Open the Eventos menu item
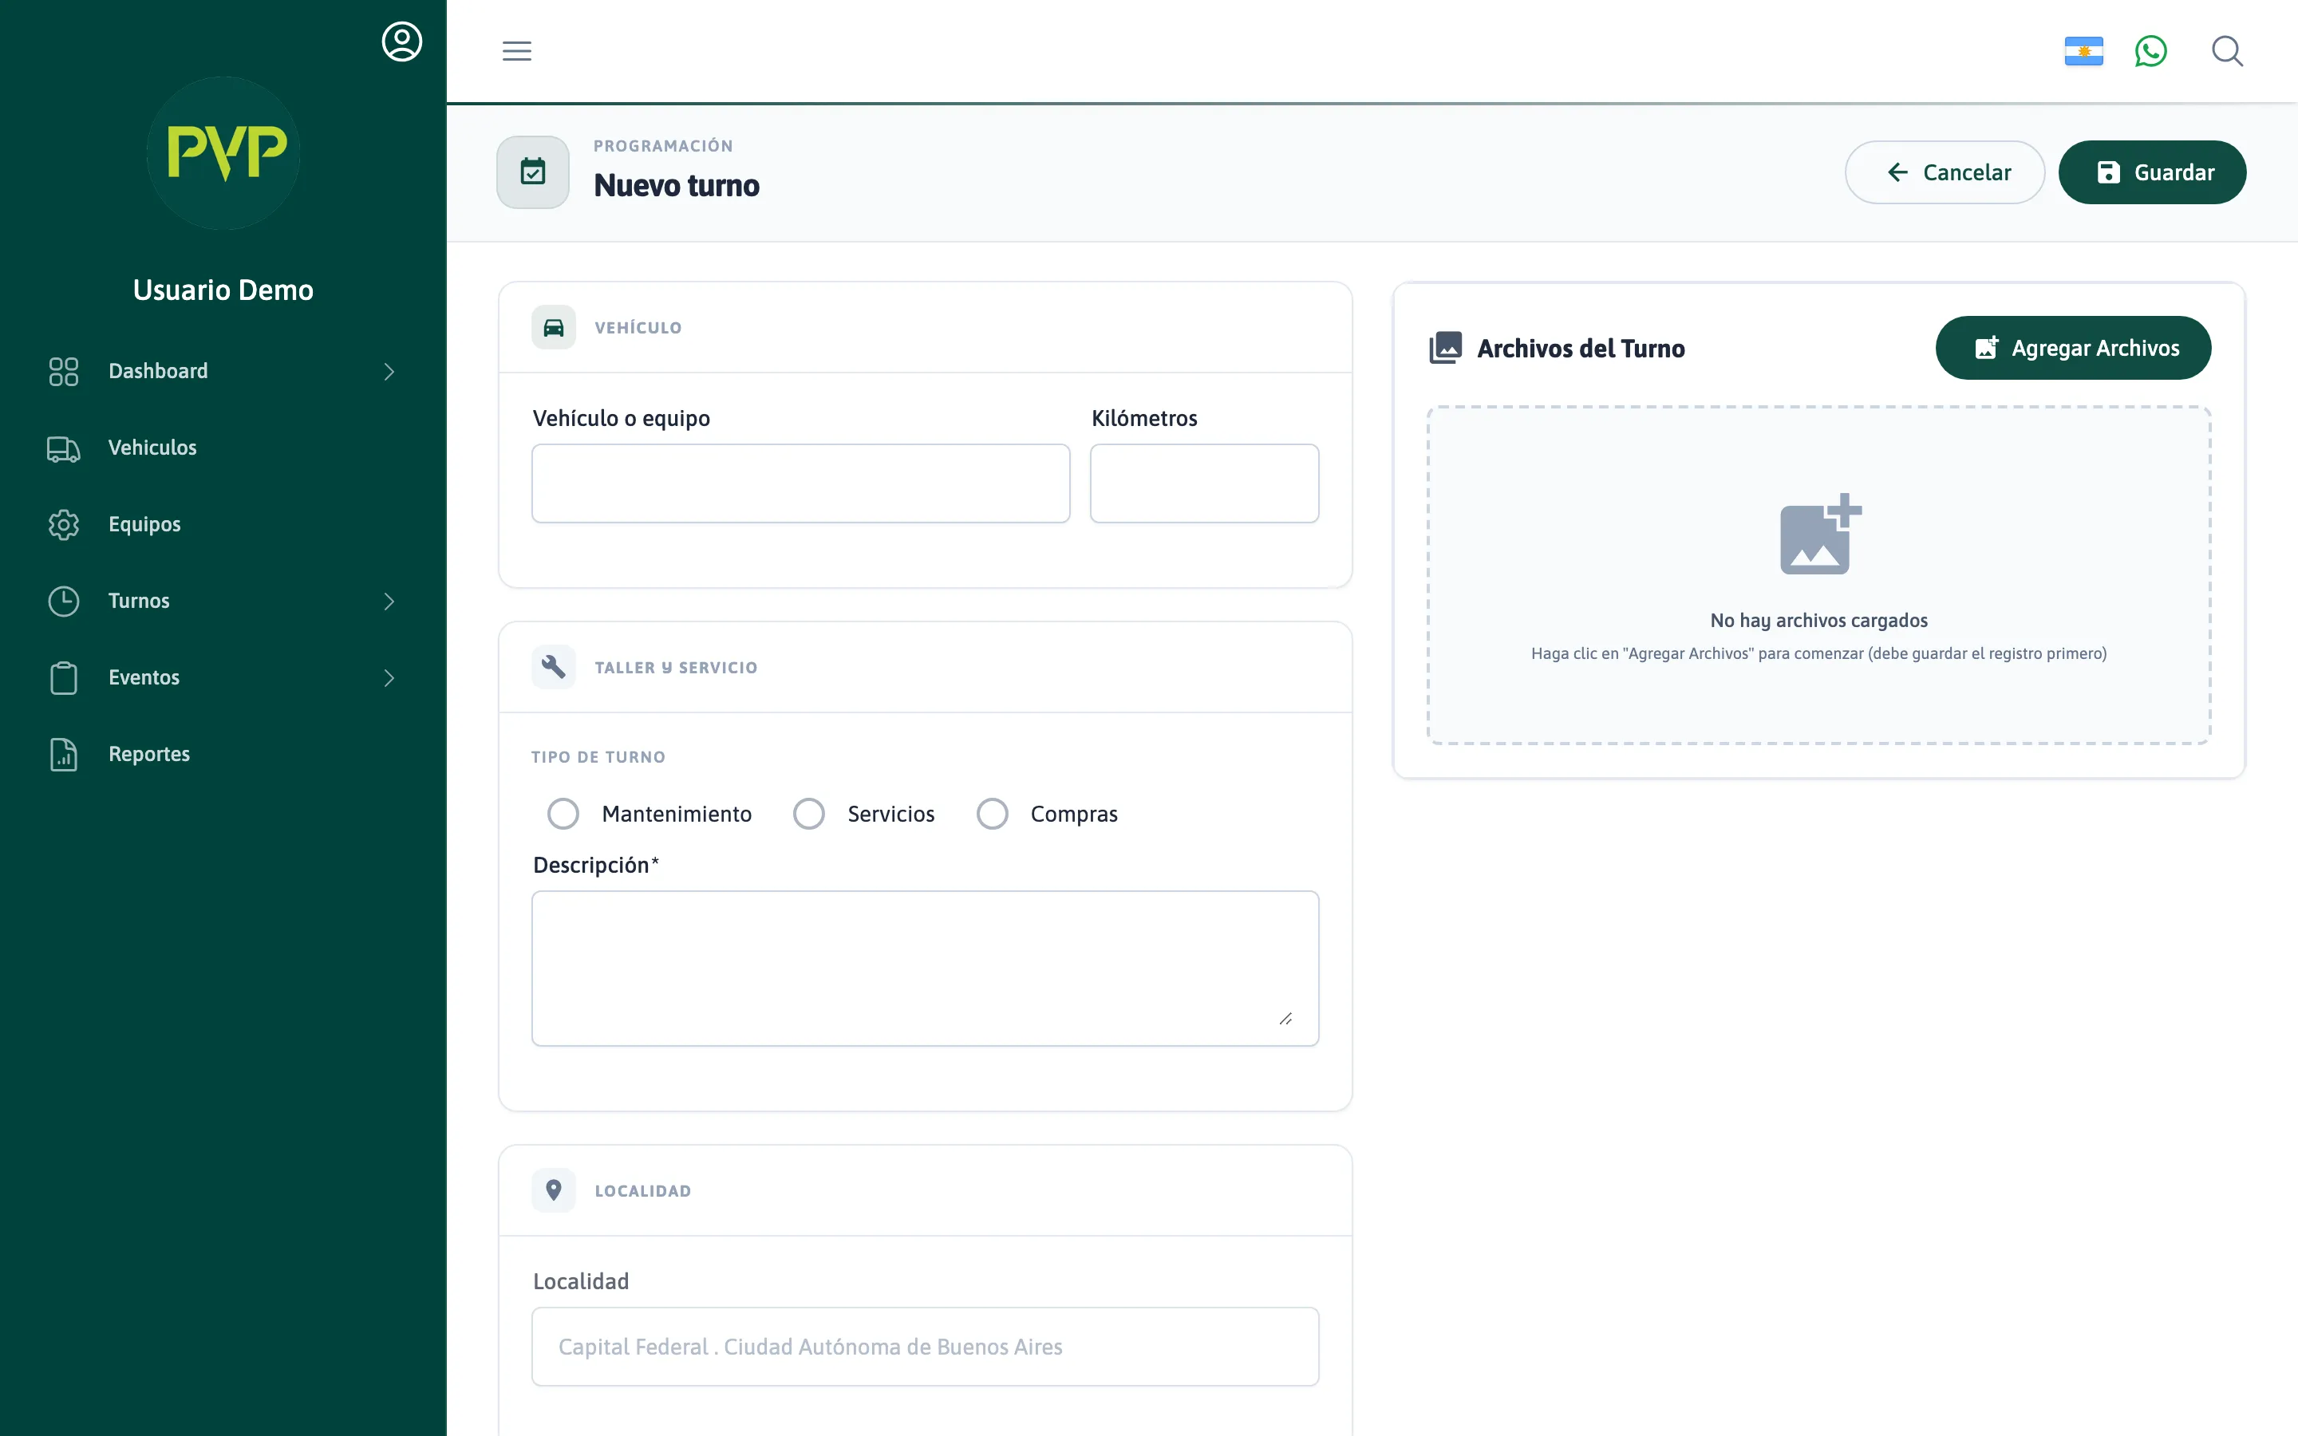Viewport: 2298px width, 1436px height. pyautogui.click(x=223, y=678)
